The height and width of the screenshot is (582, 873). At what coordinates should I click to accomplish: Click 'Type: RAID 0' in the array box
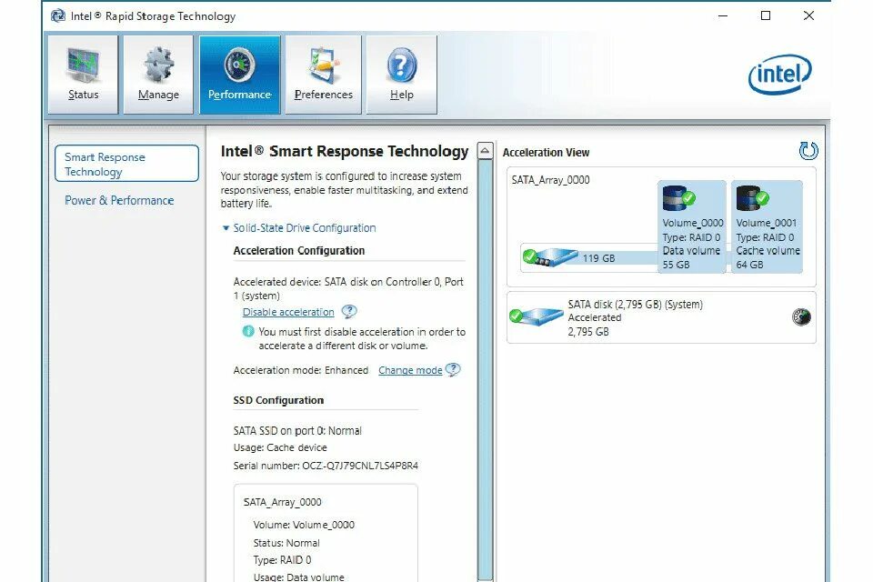pos(282,560)
